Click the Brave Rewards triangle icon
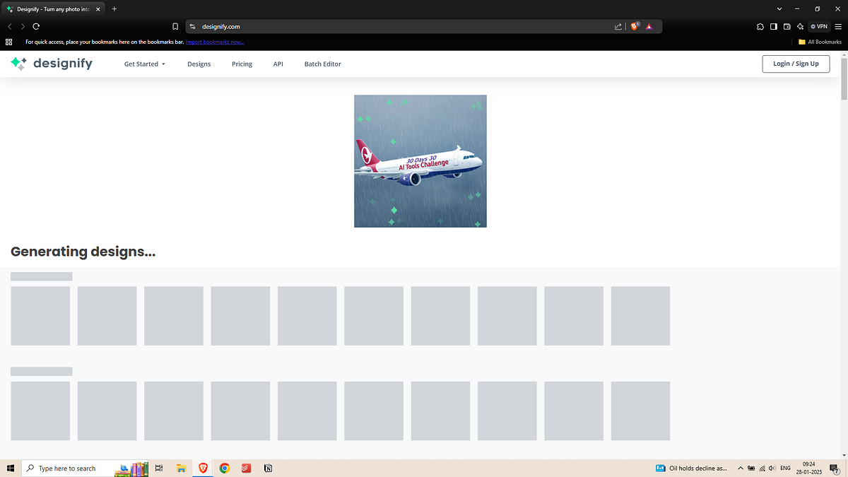The image size is (848, 477). pos(649,26)
